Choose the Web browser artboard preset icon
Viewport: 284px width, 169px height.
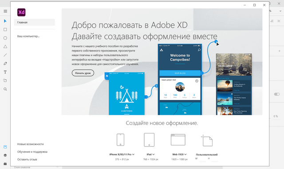[x=178, y=140]
